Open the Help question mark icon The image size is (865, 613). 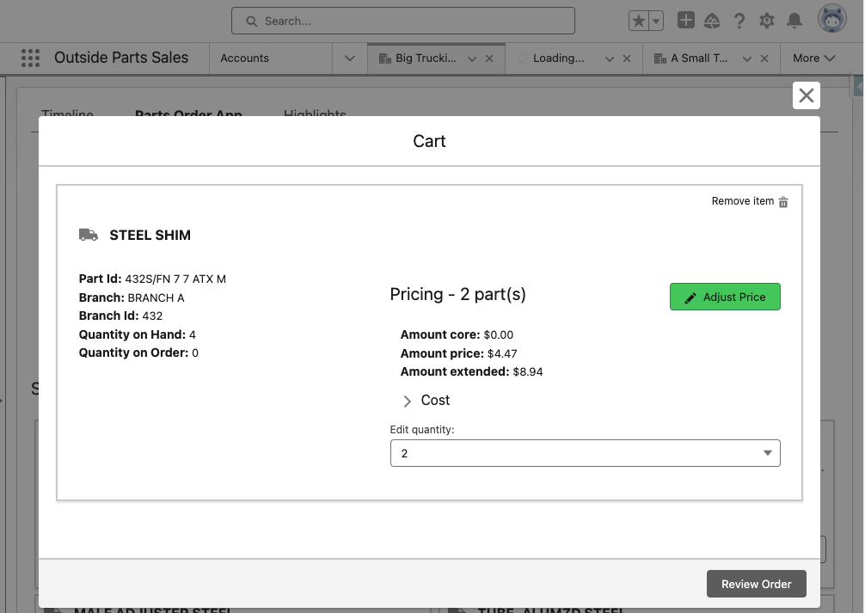(739, 21)
